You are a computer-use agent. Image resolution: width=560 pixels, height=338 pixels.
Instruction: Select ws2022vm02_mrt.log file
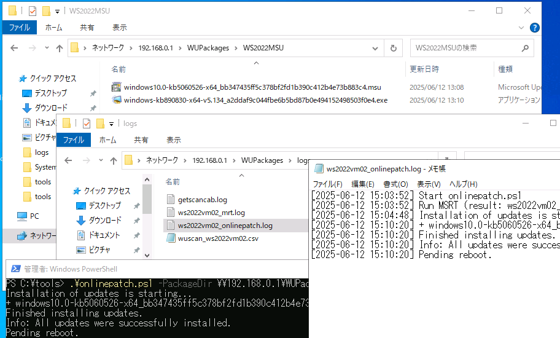pos(206,213)
